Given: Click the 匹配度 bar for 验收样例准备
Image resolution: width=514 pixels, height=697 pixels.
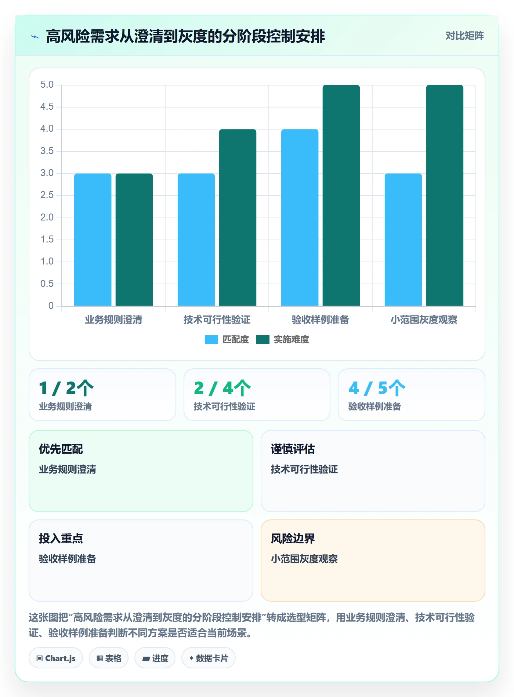Looking at the screenshot, I should [x=300, y=218].
